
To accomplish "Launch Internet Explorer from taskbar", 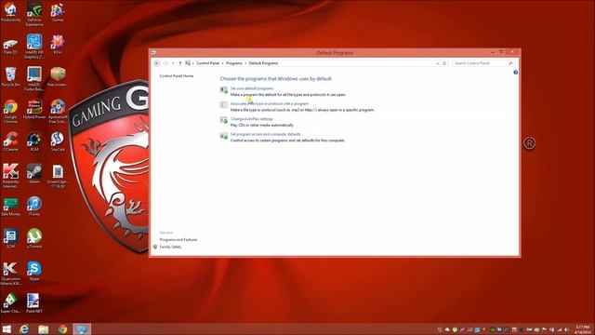I will (x=24, y=329).
